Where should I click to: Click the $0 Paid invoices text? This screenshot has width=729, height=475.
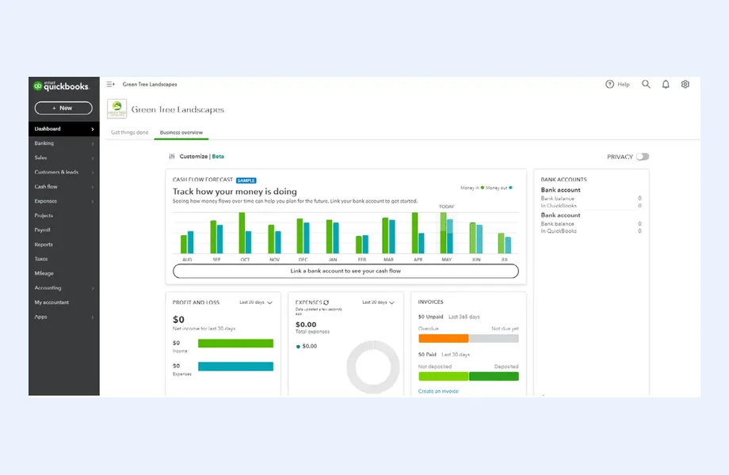point(427,355)
